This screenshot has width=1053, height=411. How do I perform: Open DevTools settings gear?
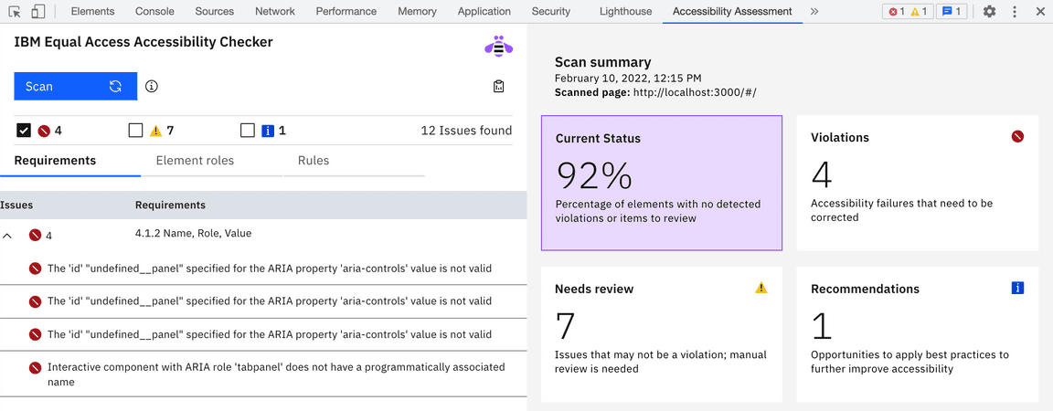(x=989, y=11)
